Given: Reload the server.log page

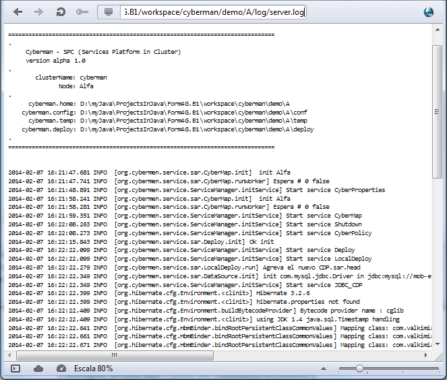Looking at the screenshot, I should (x=61, y=12).
